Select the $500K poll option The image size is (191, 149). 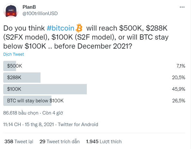click(94, 66)
